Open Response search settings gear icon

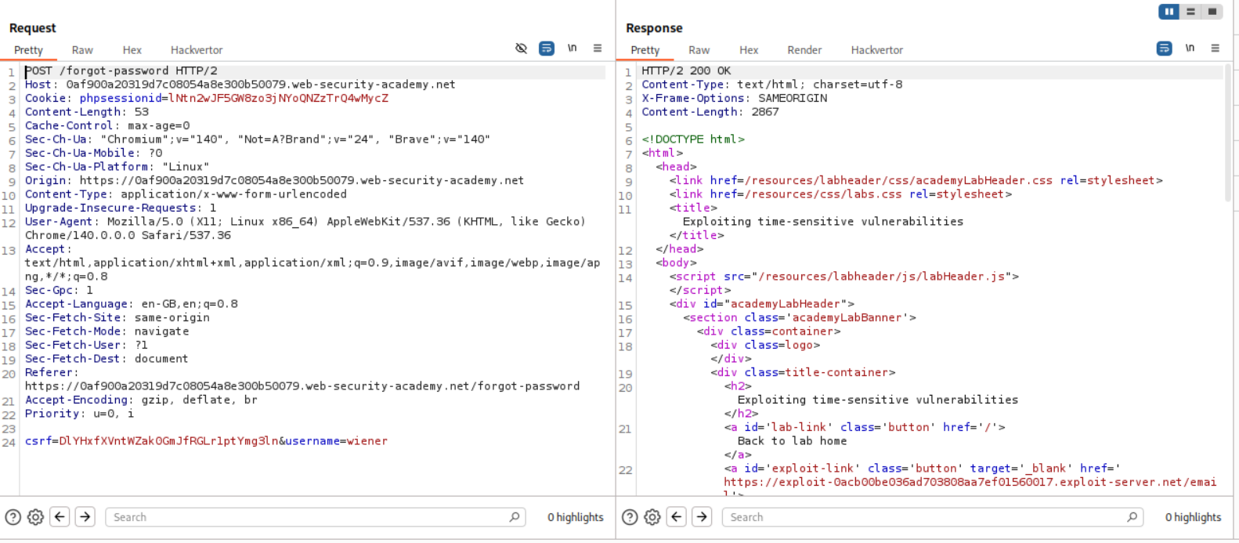tap(652, 517)
